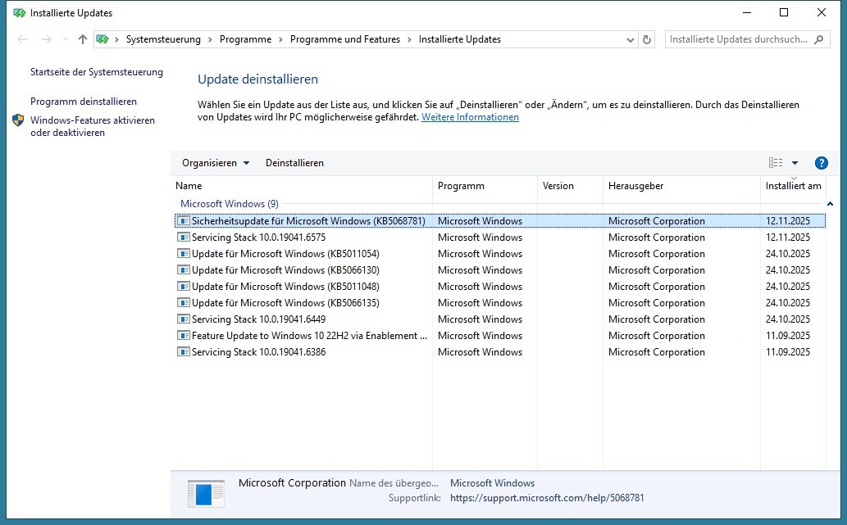The image size is (847, 525).
Task: Expand the view options dropdown arrow
Action: [x=795, y=163]
